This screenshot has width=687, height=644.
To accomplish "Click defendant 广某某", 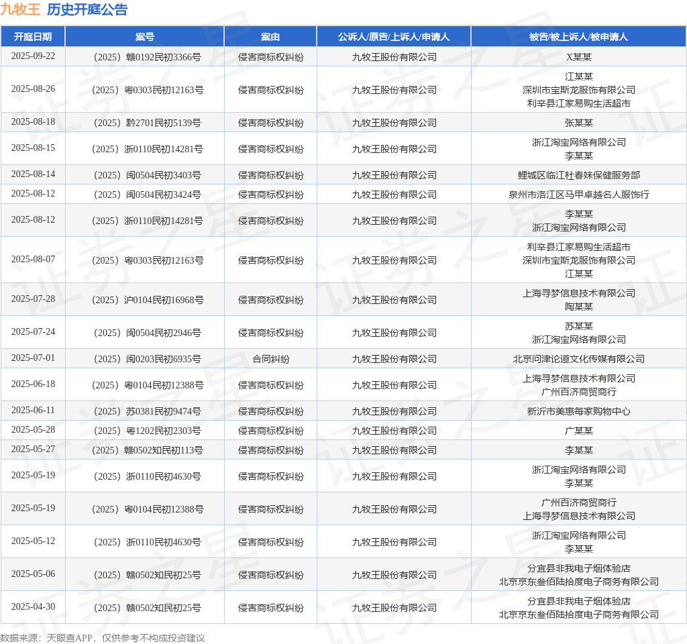I will (x=579, y=431).
